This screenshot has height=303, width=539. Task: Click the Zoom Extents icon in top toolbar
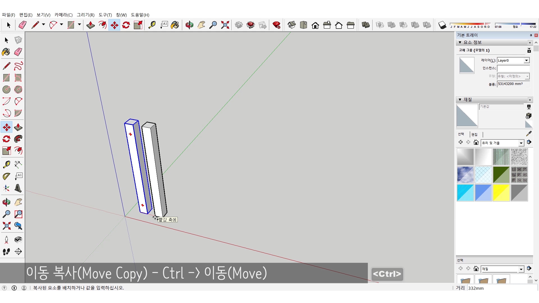point(225,25)
